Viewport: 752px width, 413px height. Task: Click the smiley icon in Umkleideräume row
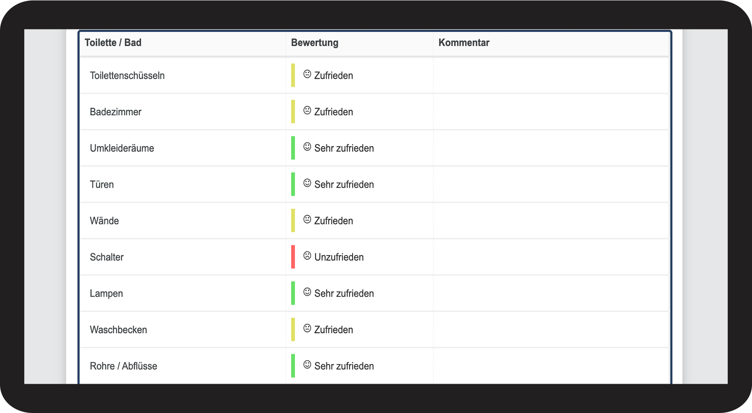307,147
